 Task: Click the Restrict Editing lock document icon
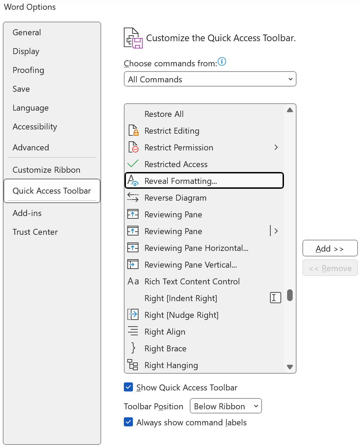133,130
